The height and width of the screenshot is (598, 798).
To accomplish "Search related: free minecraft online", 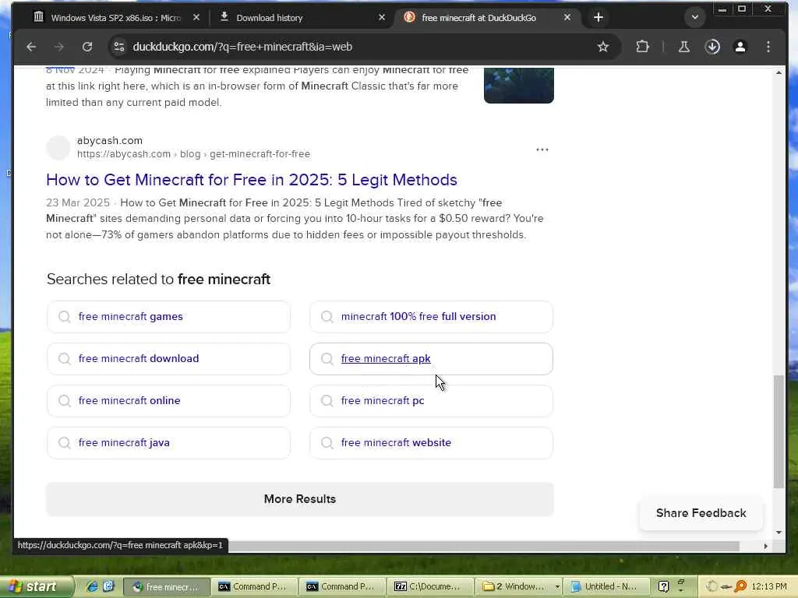I will pos(168,401).
